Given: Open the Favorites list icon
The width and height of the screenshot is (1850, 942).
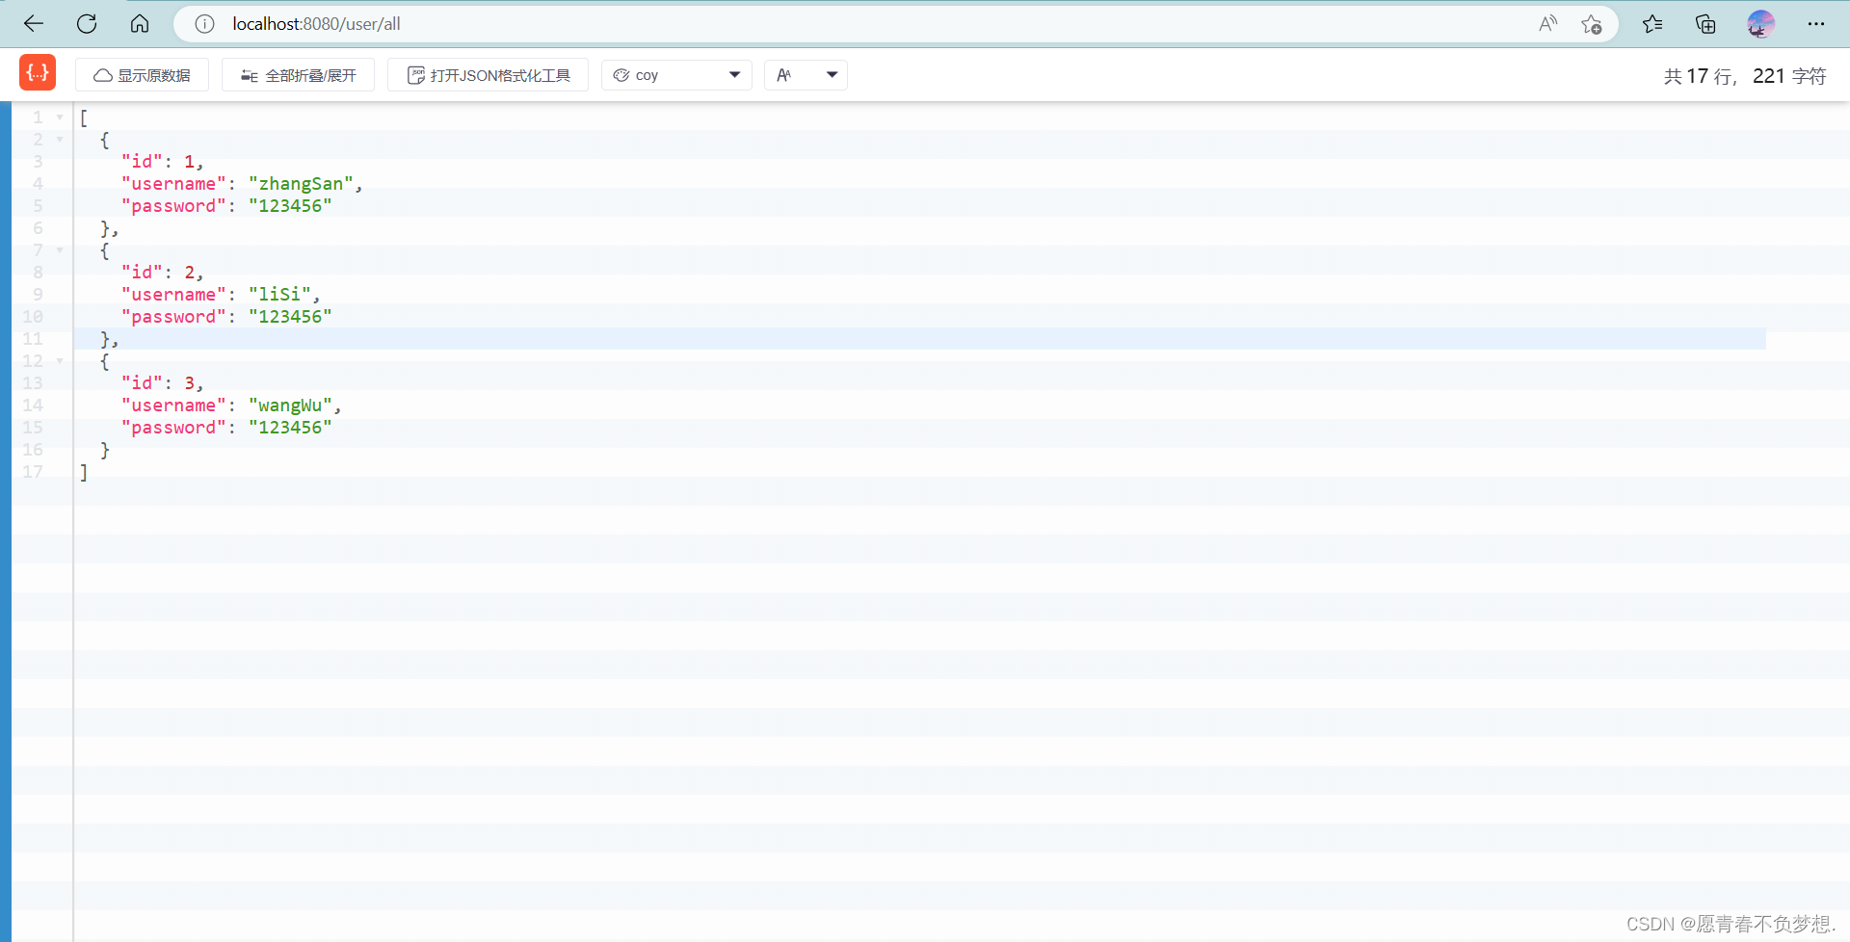Looking at the screenshot, I should (1652, 24).
